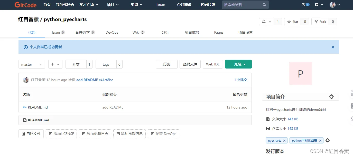Dismiss the profile updated alert banner
This screenshot has width=353, height=156.
click(333, 47)
